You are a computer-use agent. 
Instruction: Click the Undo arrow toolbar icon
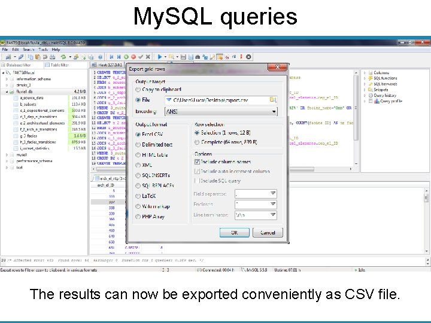45,57
